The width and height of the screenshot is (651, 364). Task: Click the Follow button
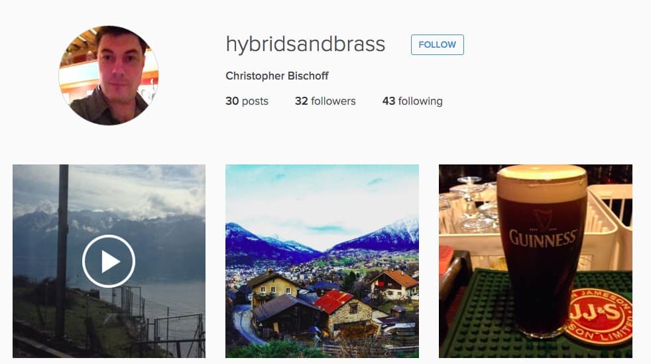click(x=437, y=45)
